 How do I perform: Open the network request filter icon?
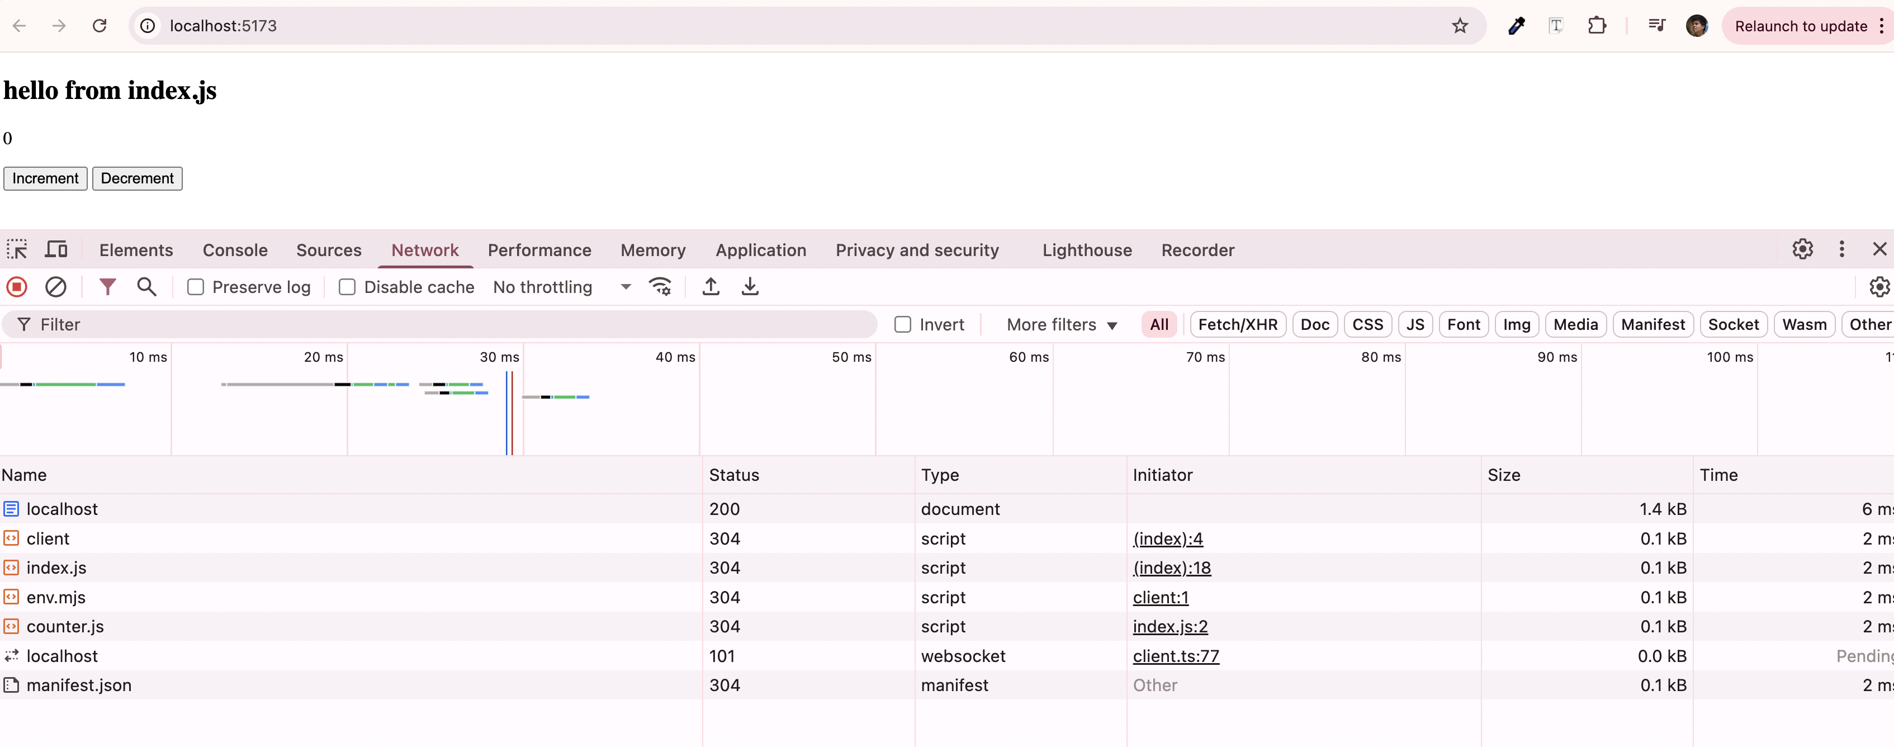tap(107, 287)
